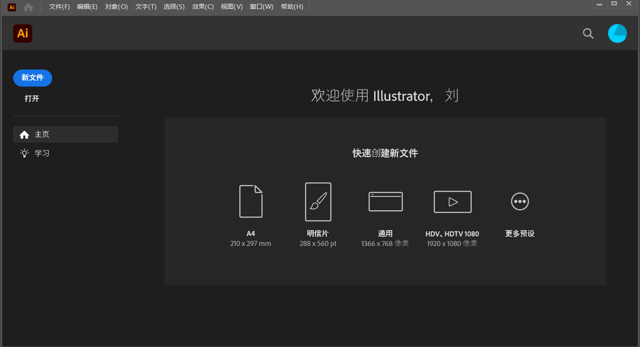Click the 通用 preset label
This screenshot has width=640, height=347.
point(385,233)
